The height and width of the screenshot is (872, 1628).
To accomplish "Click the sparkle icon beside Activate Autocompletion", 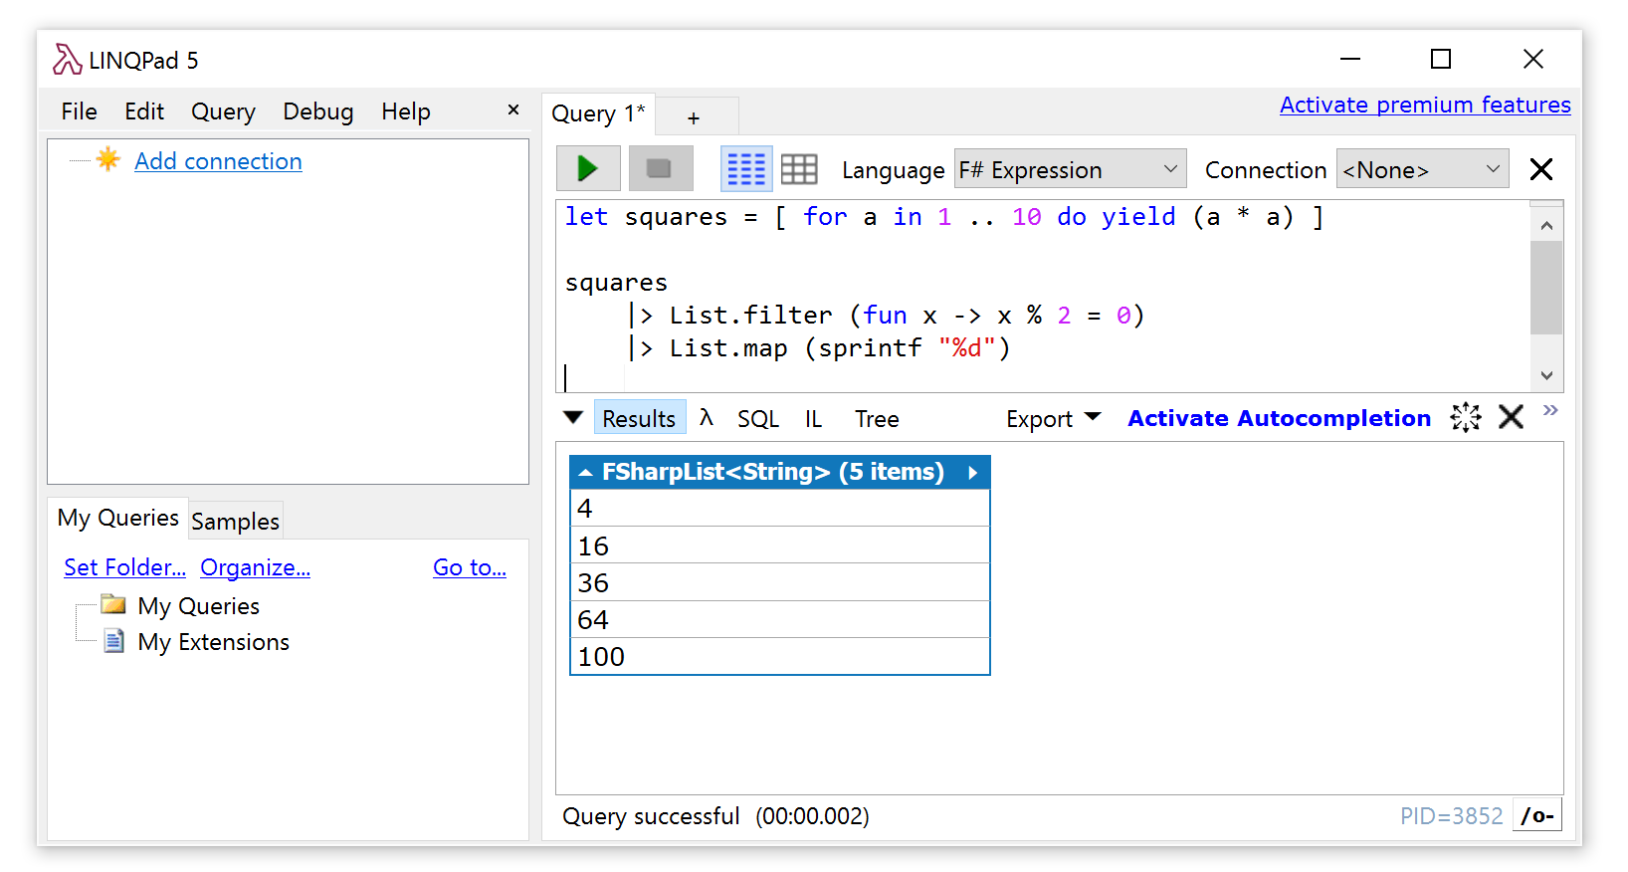I will pos(1466,417).
